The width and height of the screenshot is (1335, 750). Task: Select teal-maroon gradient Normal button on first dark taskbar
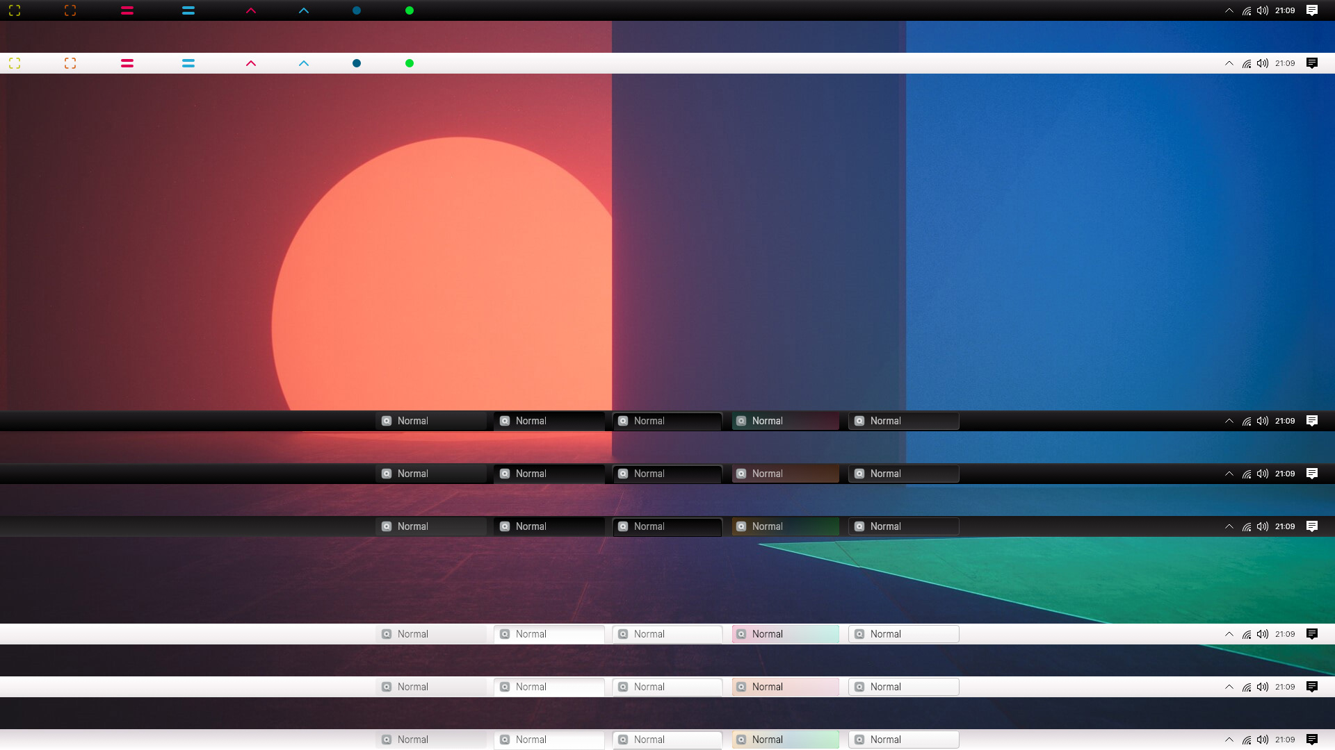[x=786, y=421]
